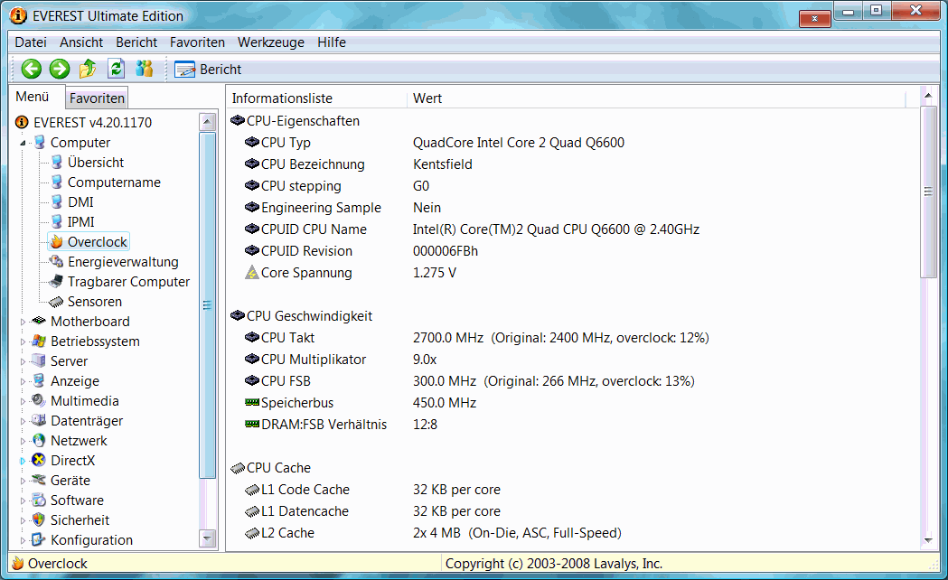
Task: Select the CPU Takt row
Action: click(x=477, y=338)
